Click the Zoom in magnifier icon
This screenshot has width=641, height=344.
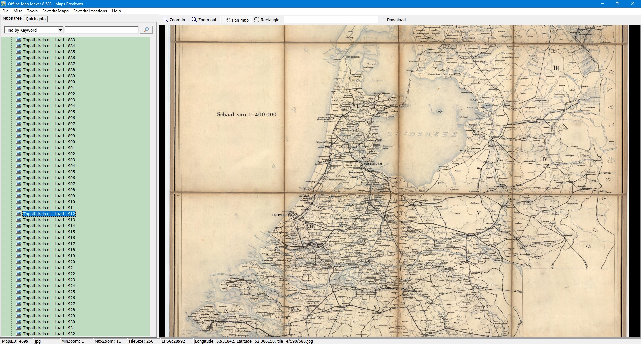pyautogui.click(x=165, y=20)
